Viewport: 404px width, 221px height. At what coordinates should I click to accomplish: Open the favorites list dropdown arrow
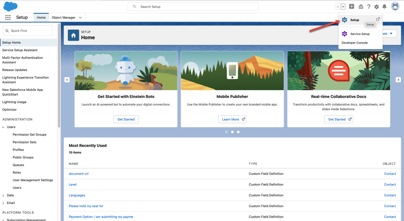click(x=343, y=7)
